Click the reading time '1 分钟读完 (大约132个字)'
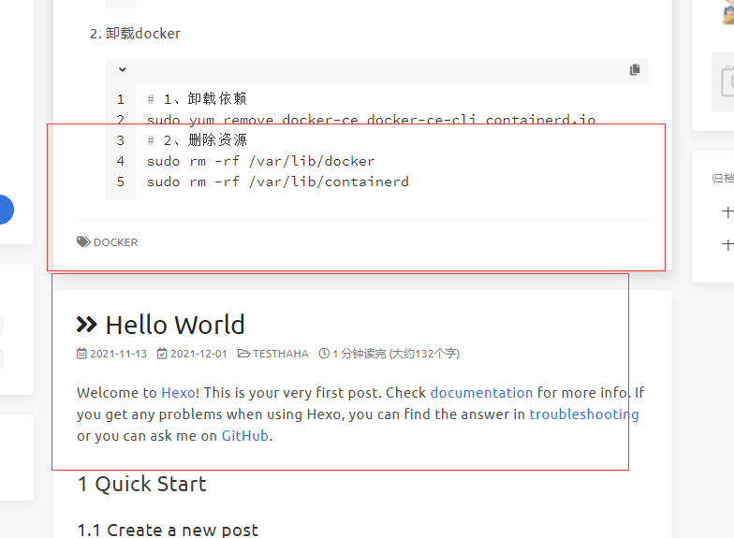The image size is (734, 538). point(396,354)
